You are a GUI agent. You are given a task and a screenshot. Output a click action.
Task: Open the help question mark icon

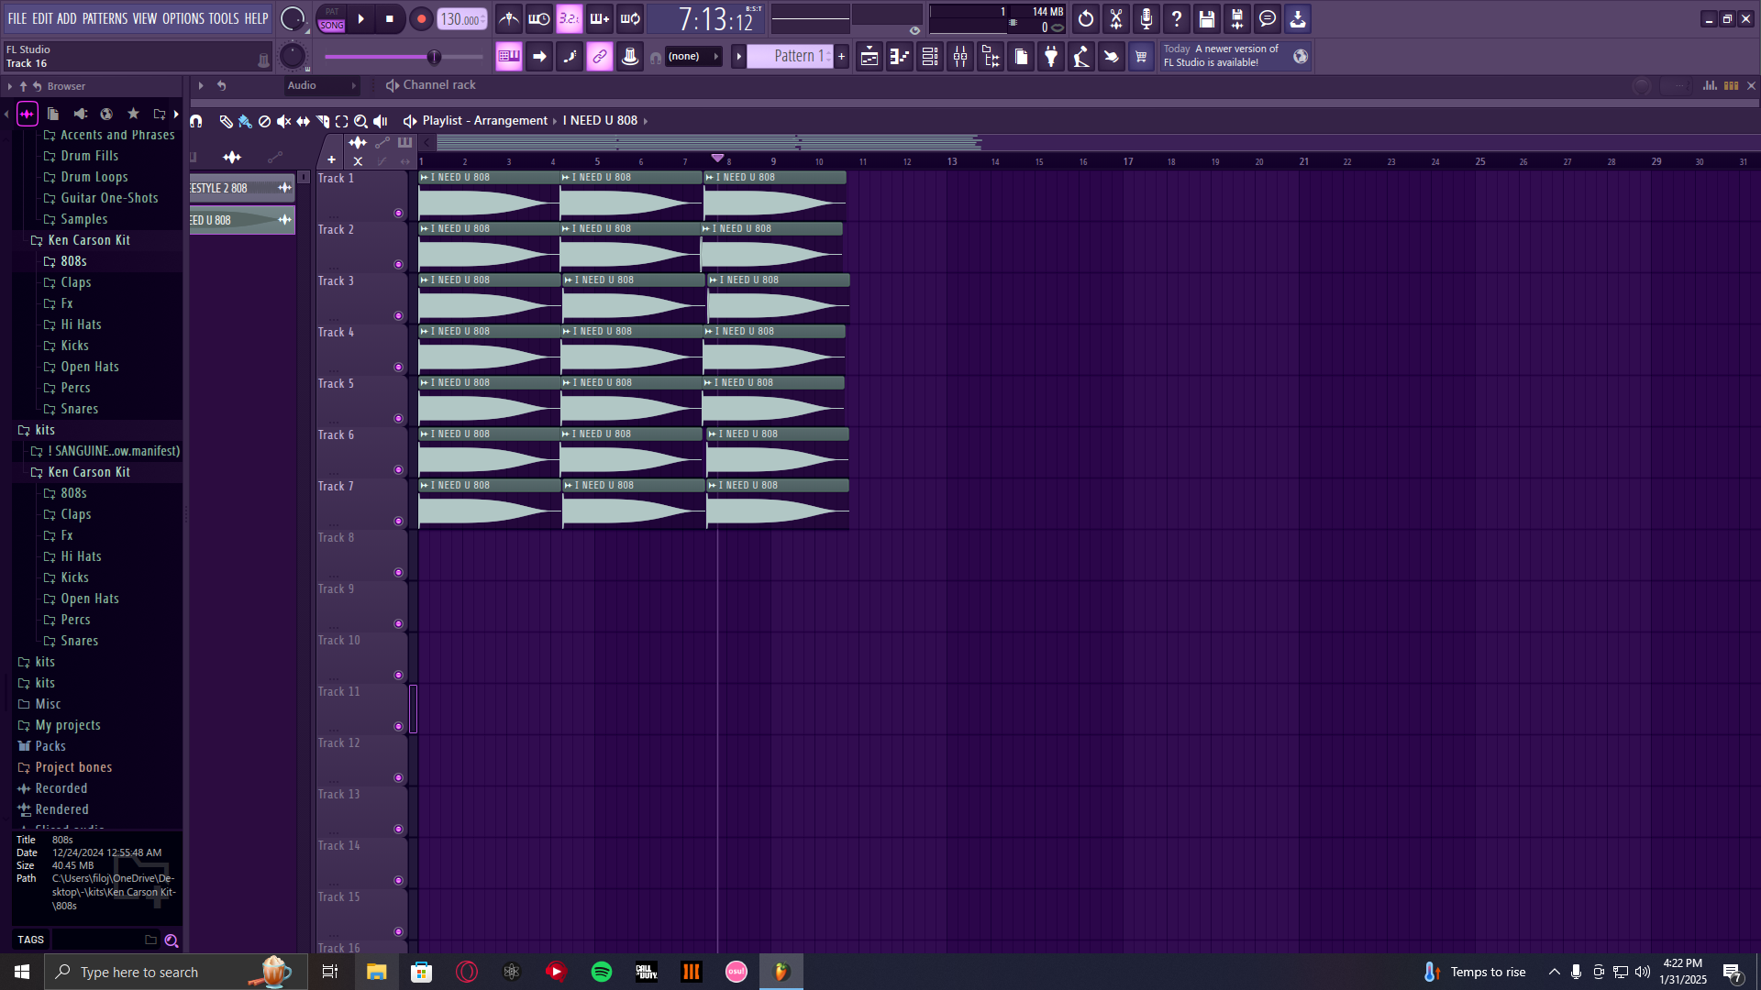[1177, 18]
